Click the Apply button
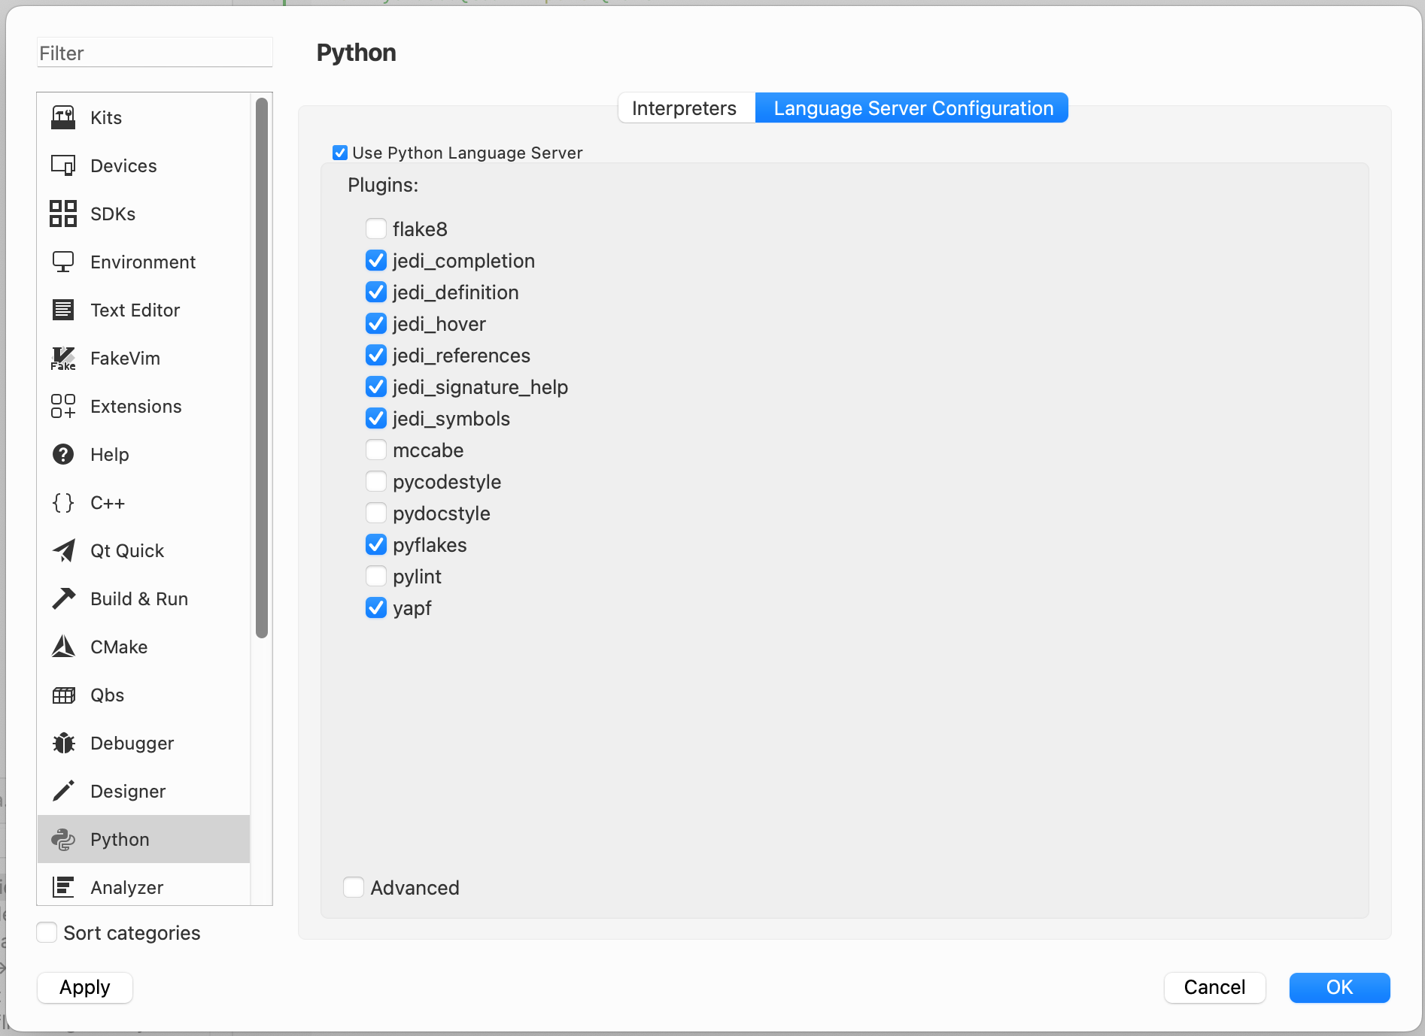 (x=84, y=987)
